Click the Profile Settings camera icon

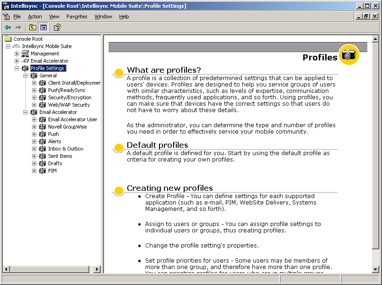tap(25, 68)
